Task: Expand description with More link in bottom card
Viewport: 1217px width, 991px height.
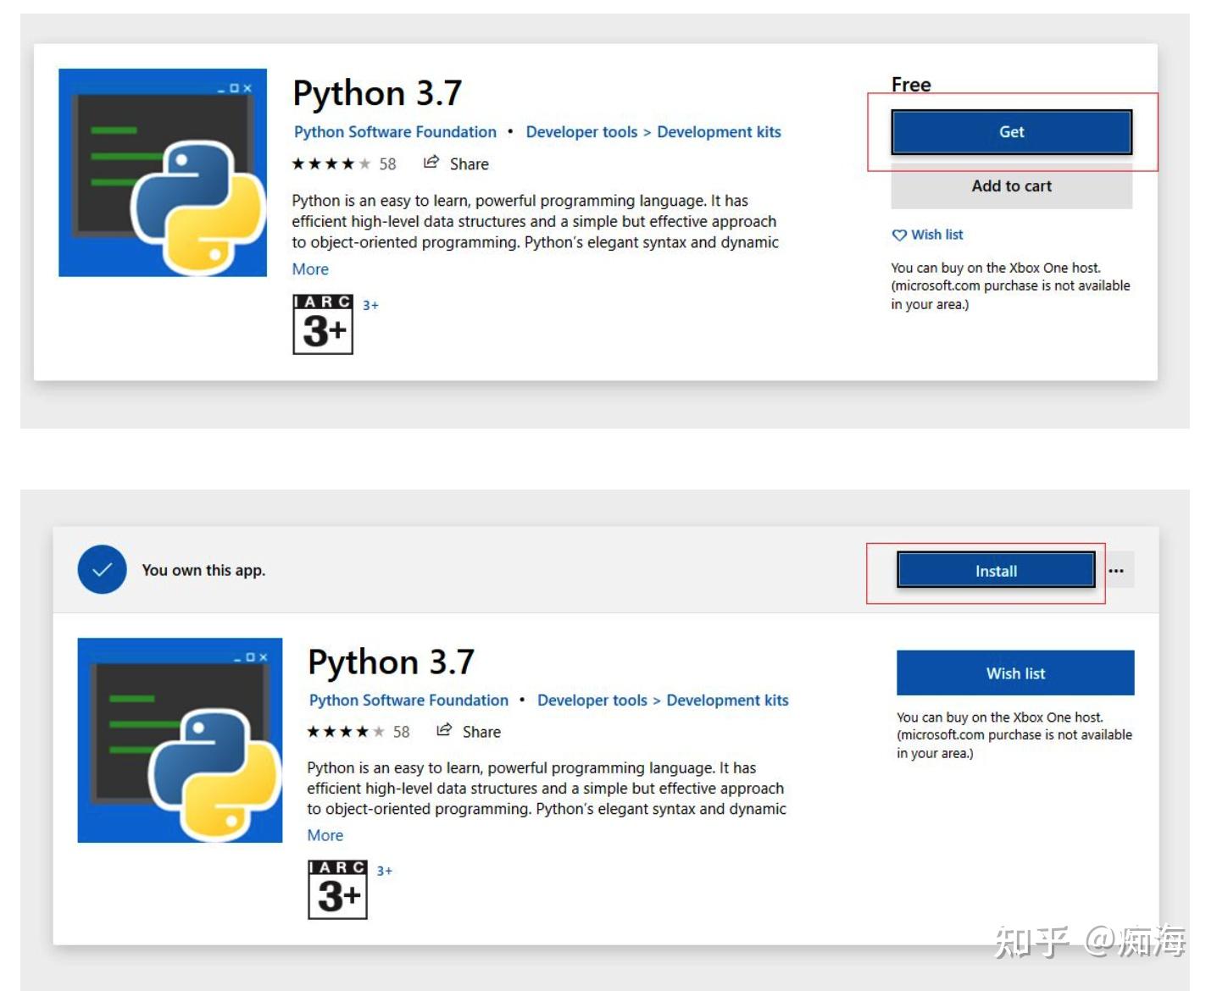Action: (325, 835)
